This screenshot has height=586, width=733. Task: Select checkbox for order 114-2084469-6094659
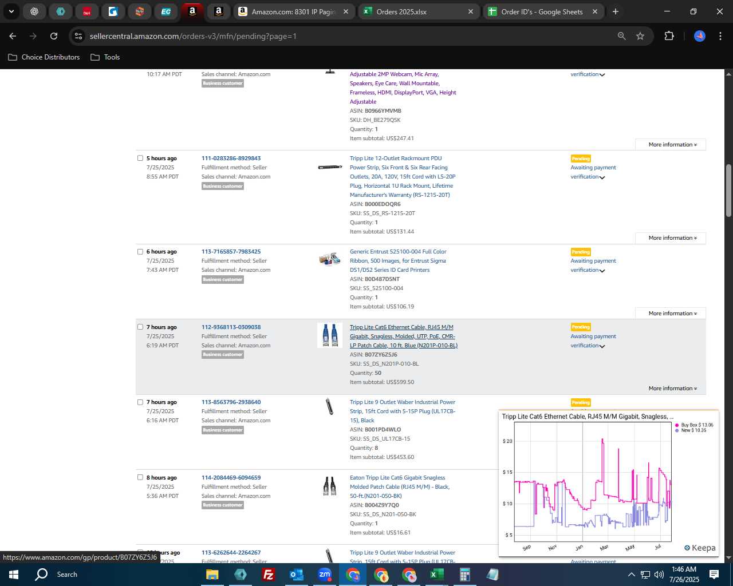(140, 477)
